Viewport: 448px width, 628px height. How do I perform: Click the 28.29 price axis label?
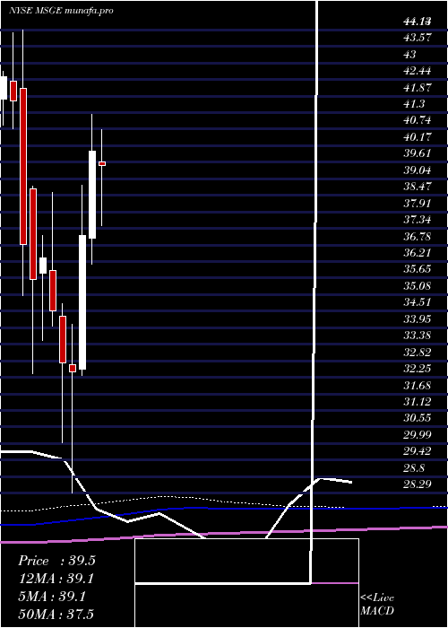[x=418, y=484]
